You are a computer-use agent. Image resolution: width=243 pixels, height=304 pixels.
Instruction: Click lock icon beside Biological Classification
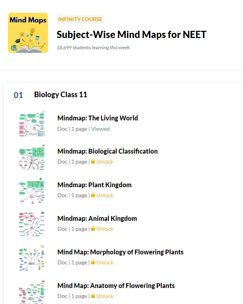(93, 162)
